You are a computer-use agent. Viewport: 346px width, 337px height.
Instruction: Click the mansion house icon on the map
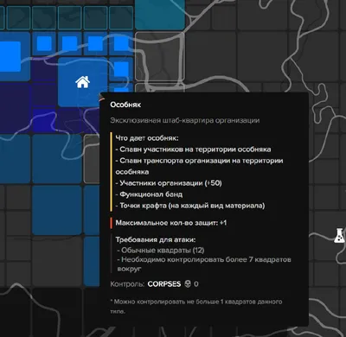click(82, 82)
